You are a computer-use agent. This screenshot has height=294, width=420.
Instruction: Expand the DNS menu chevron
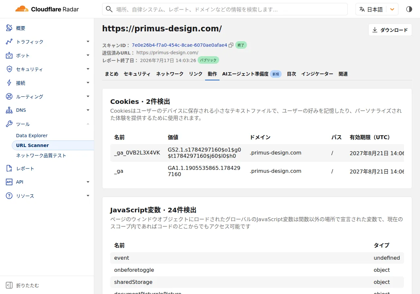[88, 110]
